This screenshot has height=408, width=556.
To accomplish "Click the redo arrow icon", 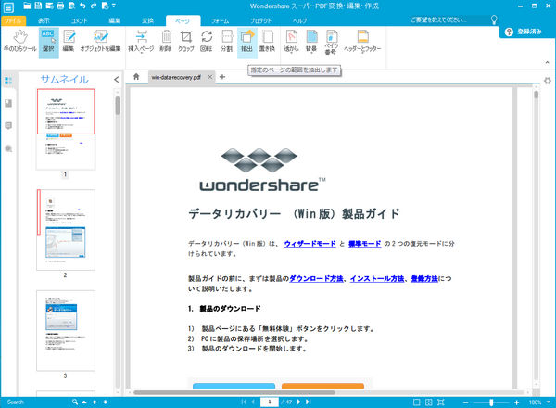I will 94,6.
